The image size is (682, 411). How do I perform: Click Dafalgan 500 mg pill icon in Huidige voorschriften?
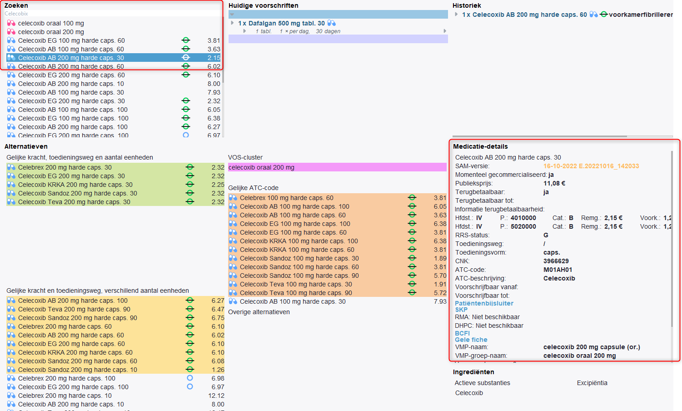(x=332, y=23)
